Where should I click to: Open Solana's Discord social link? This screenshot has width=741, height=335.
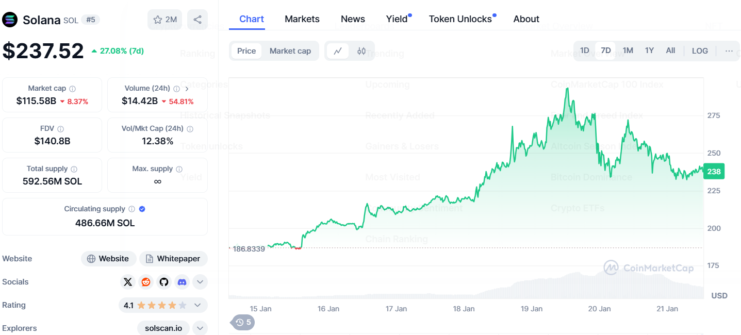pyautogui.click(x=182, y=282)
